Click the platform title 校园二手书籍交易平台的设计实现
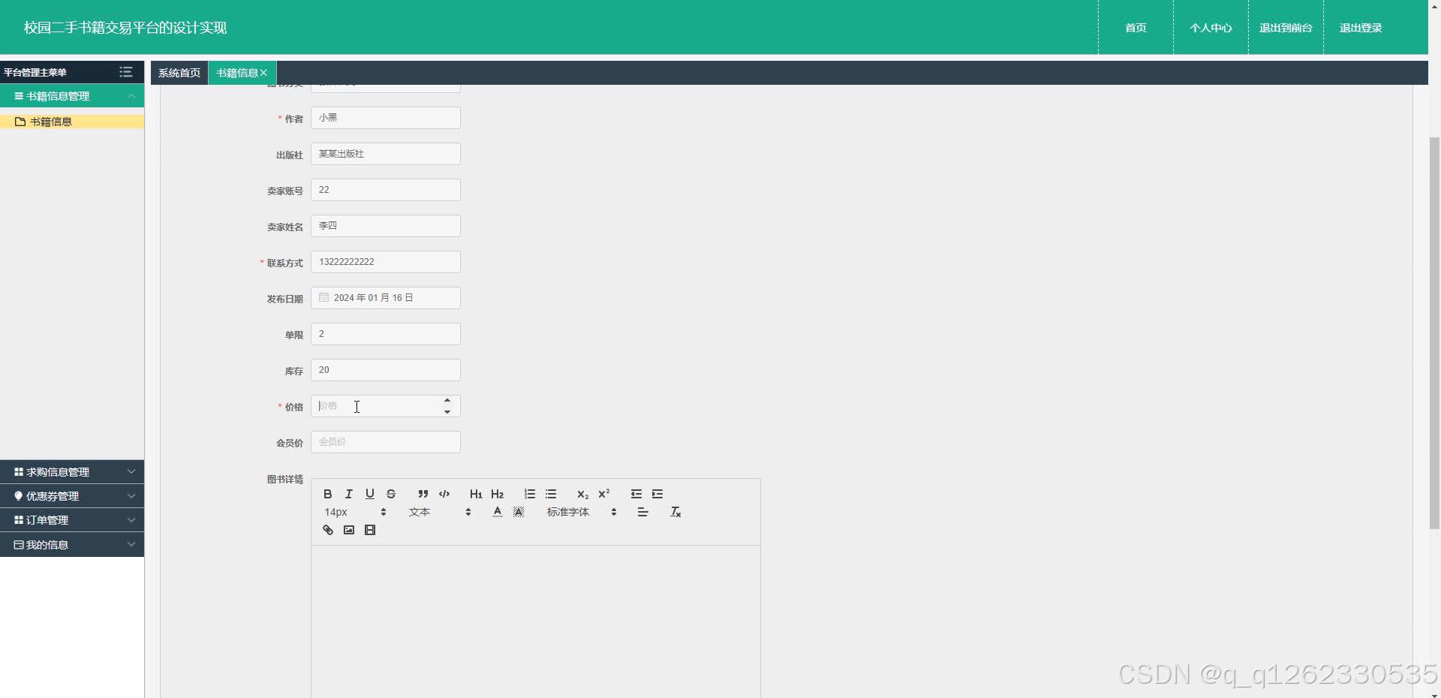The image size is (1441, 698). pos(125,28)
